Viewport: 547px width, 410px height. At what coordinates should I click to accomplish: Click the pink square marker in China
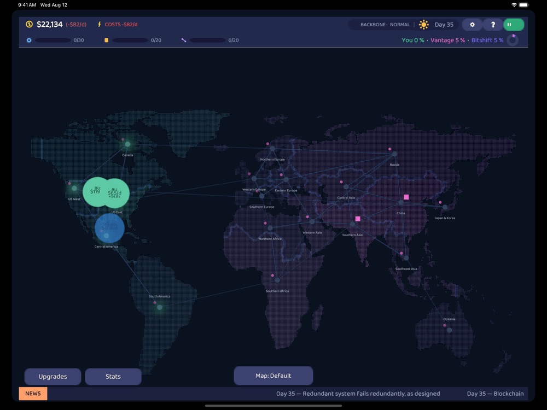pos(406,197)
